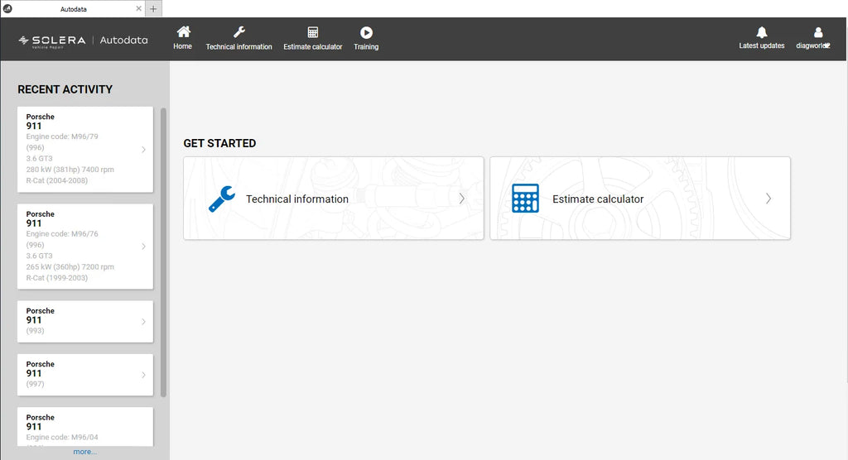Select Porsche 911 3.6 GT3 265 kW card
The width and height of the screenshot is (848, 460).
coord(85,247)
